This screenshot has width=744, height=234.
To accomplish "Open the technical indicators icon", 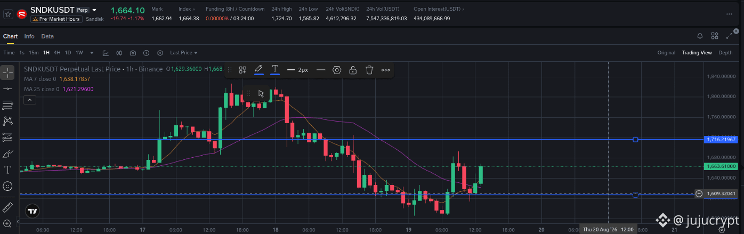I will [x=106, y=53].
